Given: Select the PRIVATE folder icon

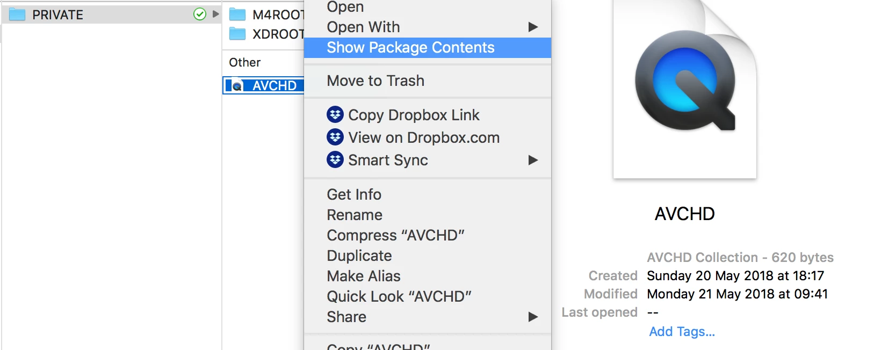Looking at the screenshot, I should (x=17, y=14).
